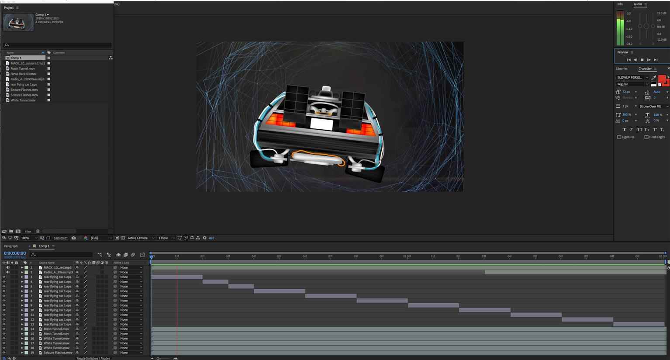Enable the Ligatures checkbox
Image resolution: width=670 pixels, height=360 pixels.
click(x=619, y=137)
